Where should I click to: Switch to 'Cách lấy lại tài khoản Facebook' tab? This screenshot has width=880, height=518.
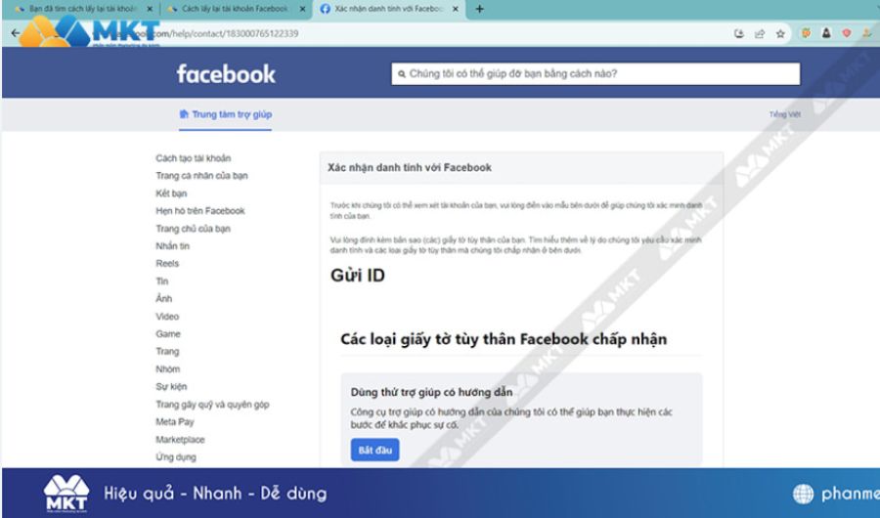(237, 9)
